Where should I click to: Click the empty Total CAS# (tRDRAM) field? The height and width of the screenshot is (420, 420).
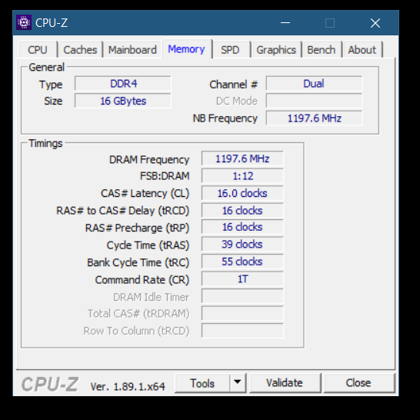tap(242, 313)
